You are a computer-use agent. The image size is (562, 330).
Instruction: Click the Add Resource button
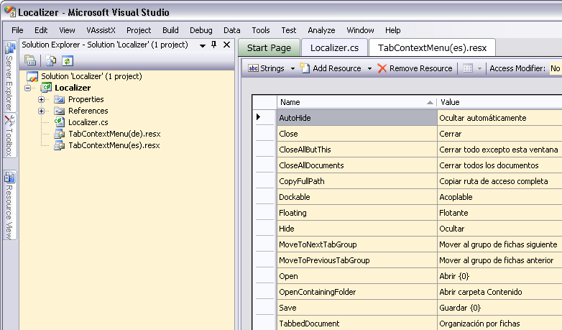pyautogui.click(x=331, y=68)
